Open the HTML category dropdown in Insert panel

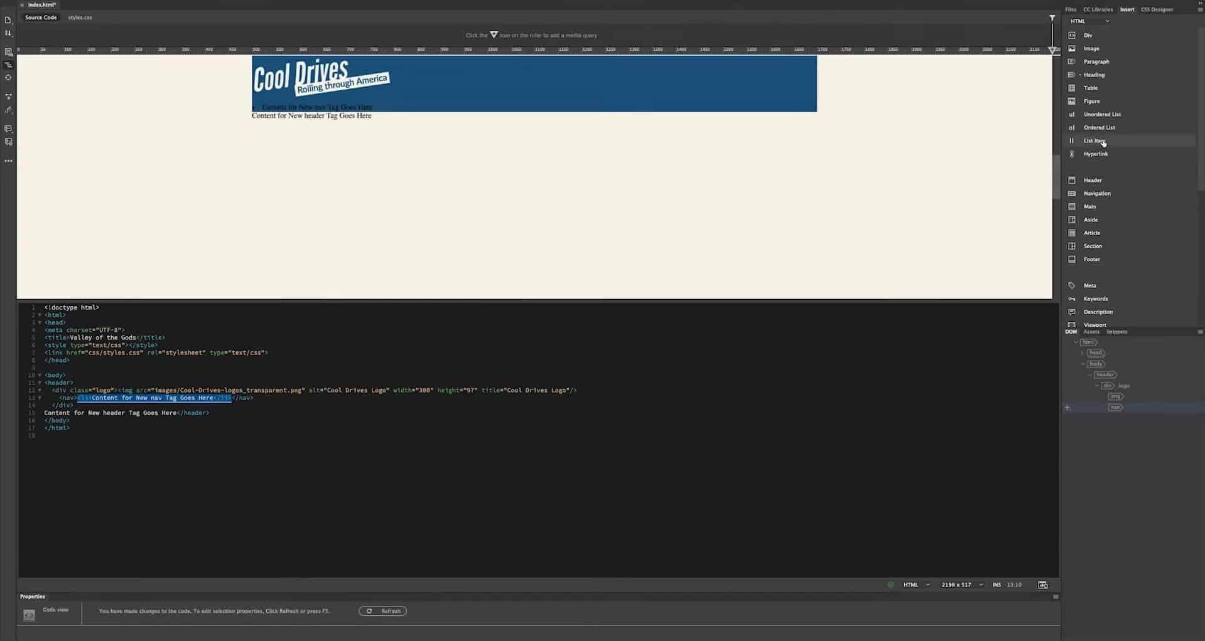pyautogui.click(x=1090, y=21)
